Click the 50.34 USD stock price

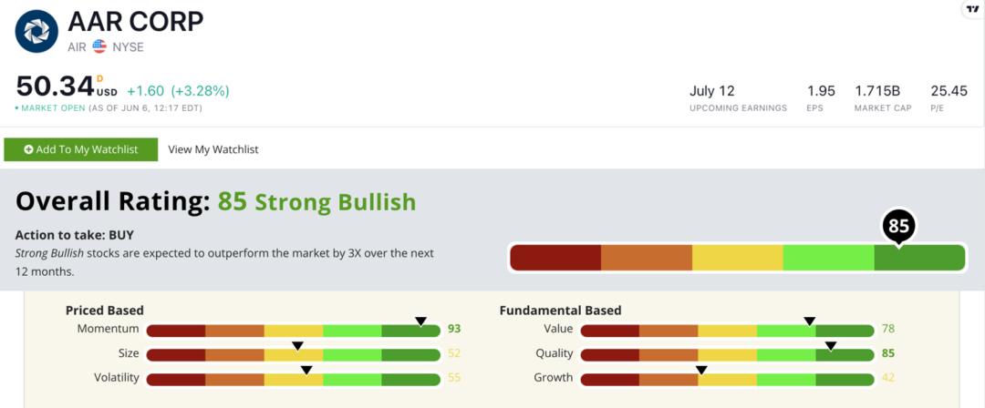pos(56,87)
